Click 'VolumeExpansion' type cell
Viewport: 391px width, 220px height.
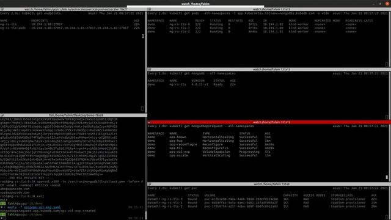coord(216,152)
